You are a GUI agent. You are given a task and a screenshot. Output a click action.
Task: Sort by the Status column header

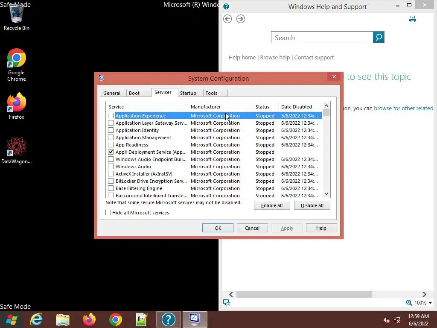point(266,106)
